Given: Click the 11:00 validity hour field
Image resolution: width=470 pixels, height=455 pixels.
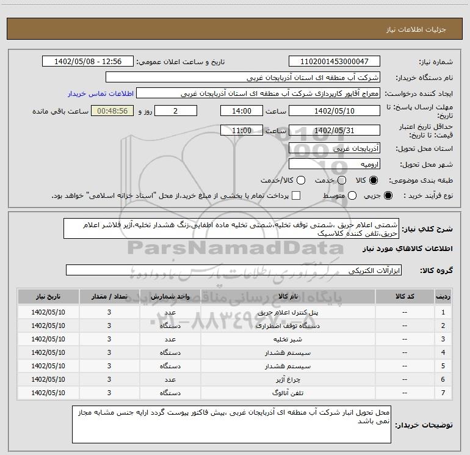Looking at the screenshot, I should pyautogui.click(x=242, y=130).
